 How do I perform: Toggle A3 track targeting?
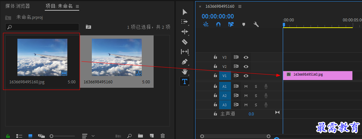tap(225, 105)
